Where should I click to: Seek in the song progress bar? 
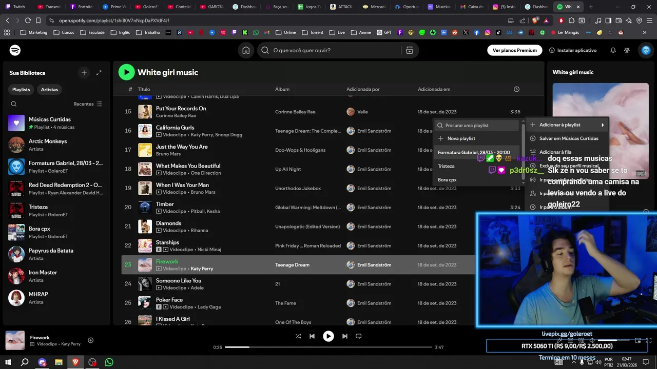[x=328, y=347]
